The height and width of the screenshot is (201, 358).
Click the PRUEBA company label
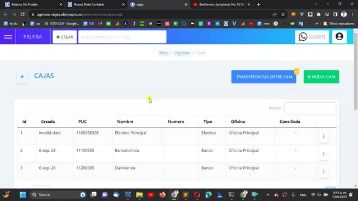pyautogui.click(x=32, y=37)
